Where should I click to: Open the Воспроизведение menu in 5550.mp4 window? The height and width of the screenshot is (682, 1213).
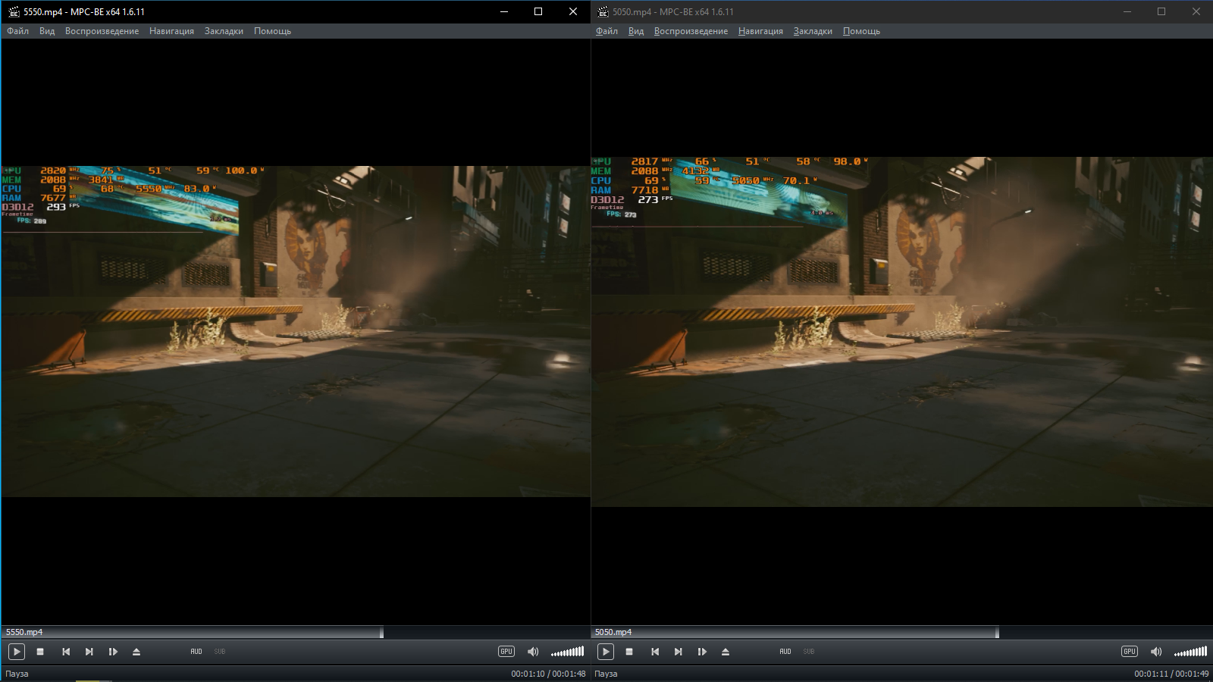(102, 31)
